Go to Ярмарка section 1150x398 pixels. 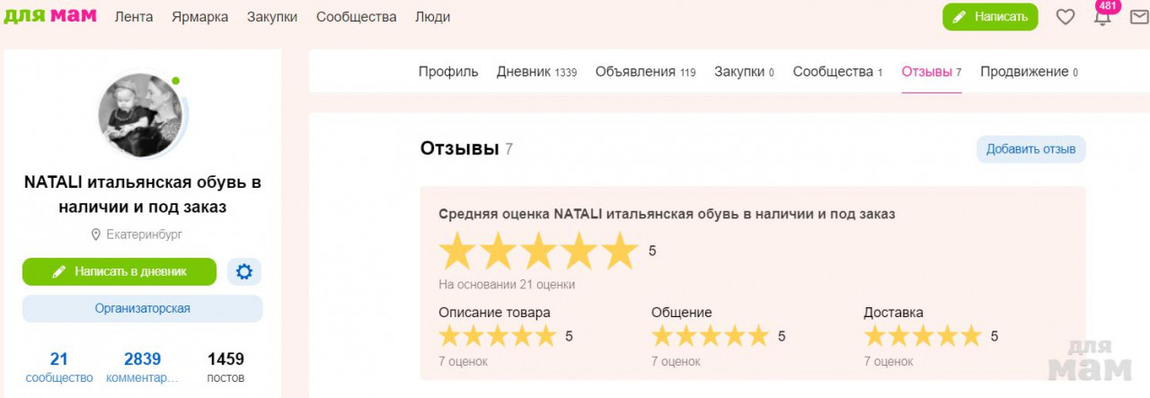point(199,17)
